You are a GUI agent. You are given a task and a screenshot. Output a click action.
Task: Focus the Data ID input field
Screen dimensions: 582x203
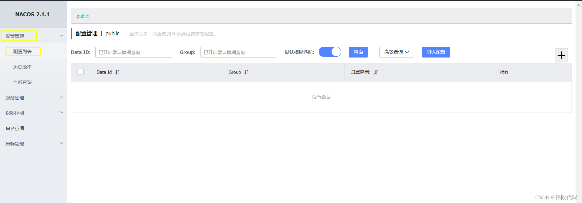pos(134,52)
